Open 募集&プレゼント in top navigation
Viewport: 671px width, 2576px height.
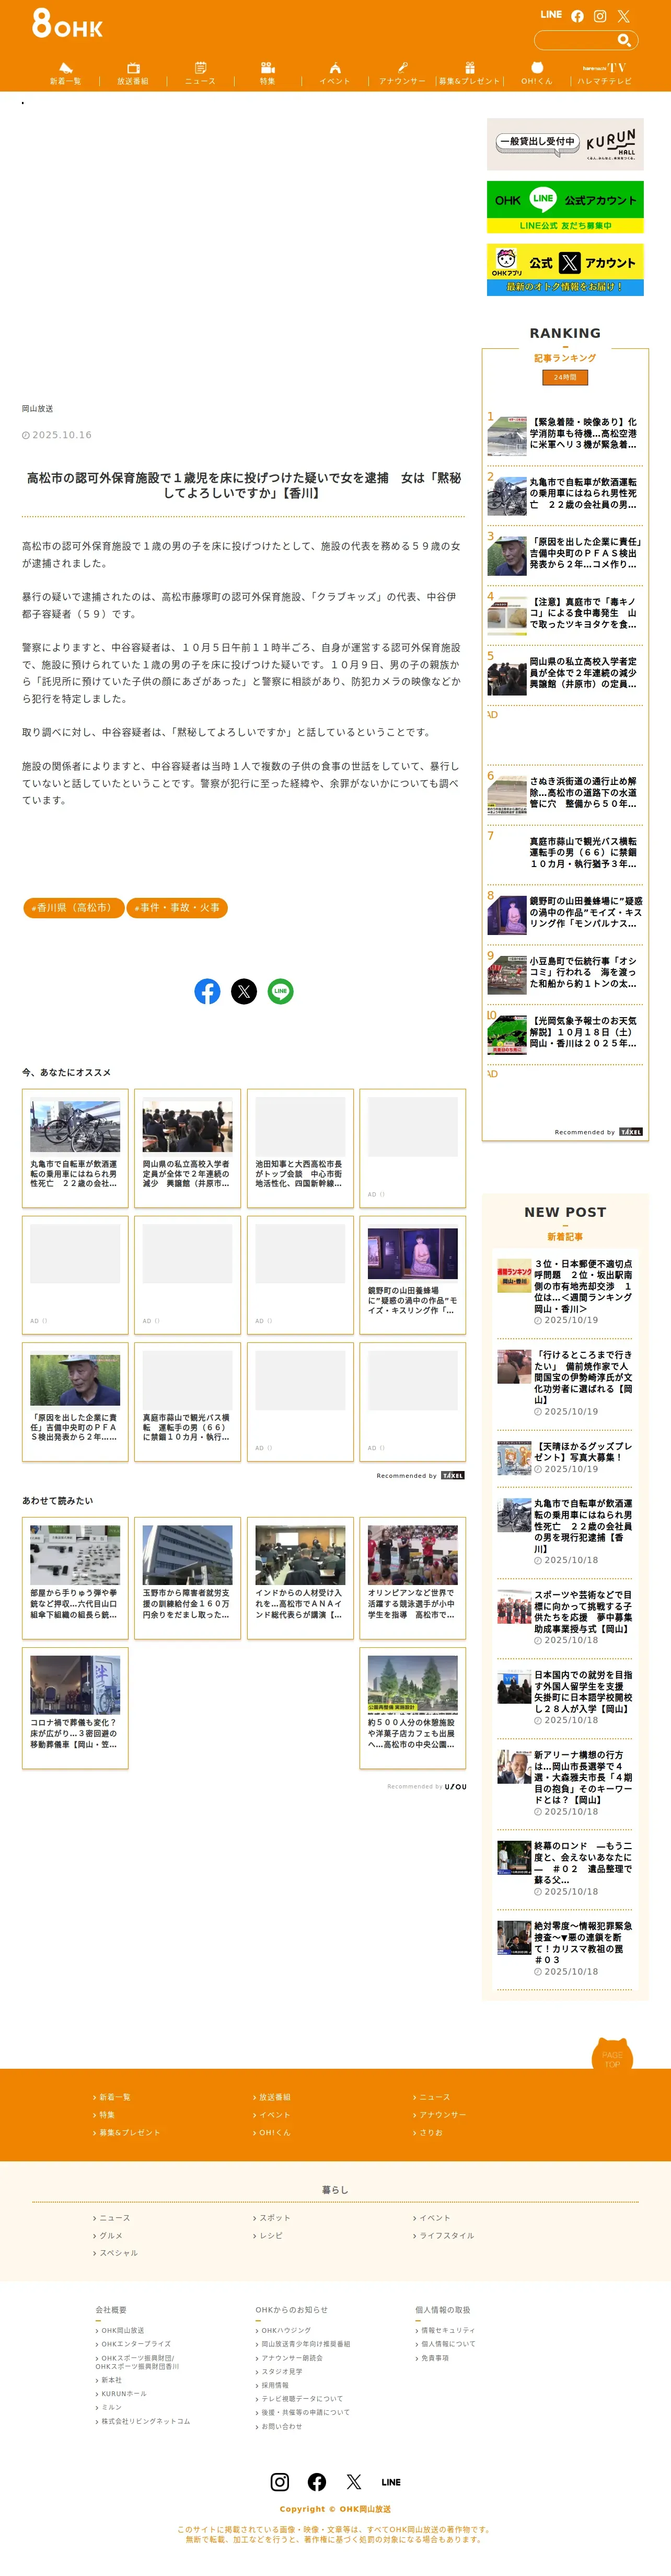[x=469, y=74]
